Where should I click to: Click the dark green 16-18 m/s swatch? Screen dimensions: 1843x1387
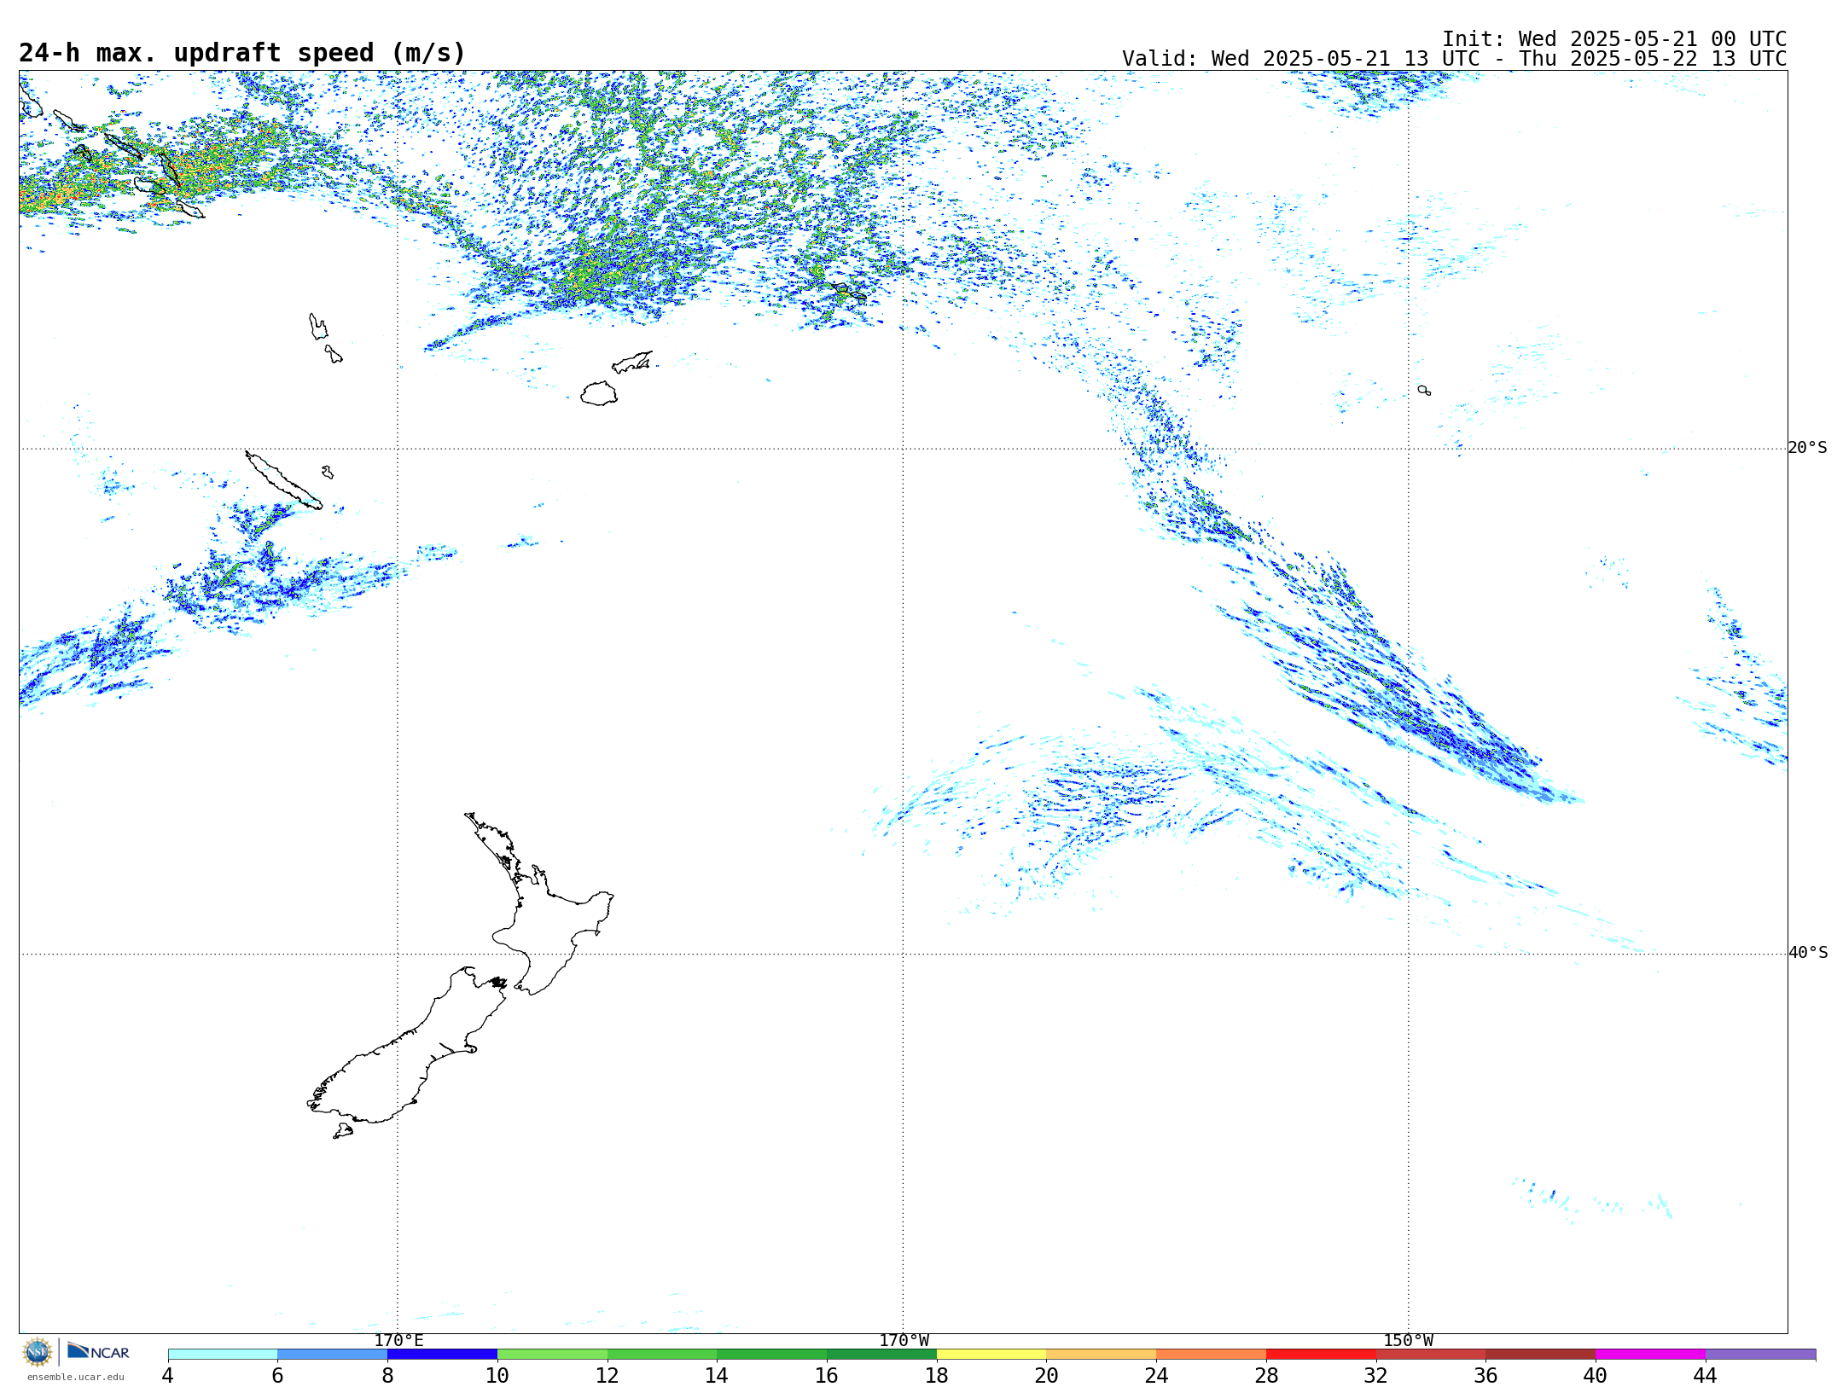881,1354
